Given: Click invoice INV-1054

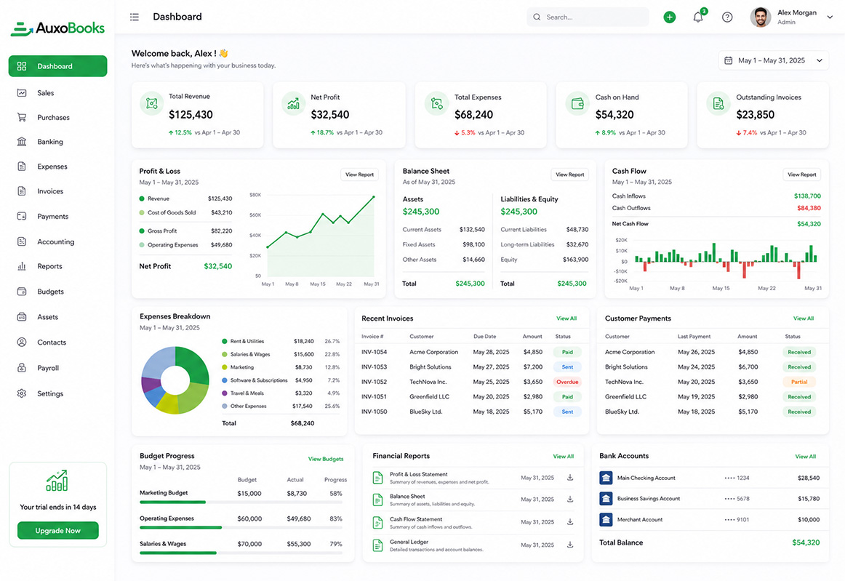Looking at the screenshot, I should point(374,352).
